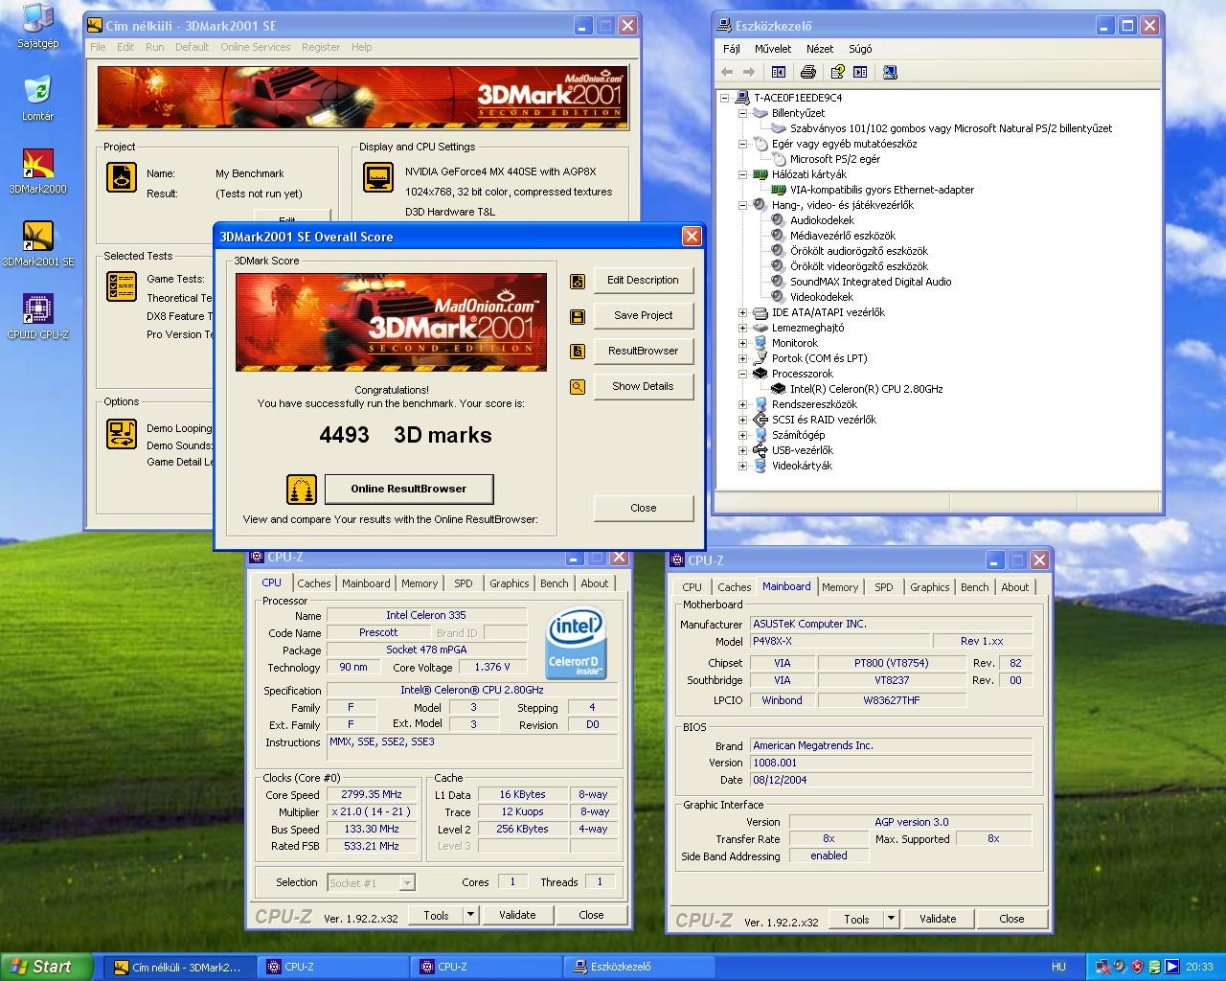Click Validate in the left CPU-Z window
1226x981 pixels.
coord(517,915)
